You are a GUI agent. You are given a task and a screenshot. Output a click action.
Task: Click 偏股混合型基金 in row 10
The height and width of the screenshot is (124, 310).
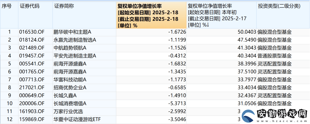coord(274,103)
